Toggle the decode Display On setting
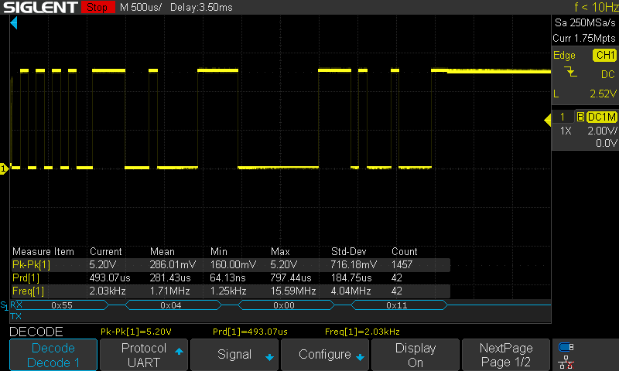 point(416,355)
